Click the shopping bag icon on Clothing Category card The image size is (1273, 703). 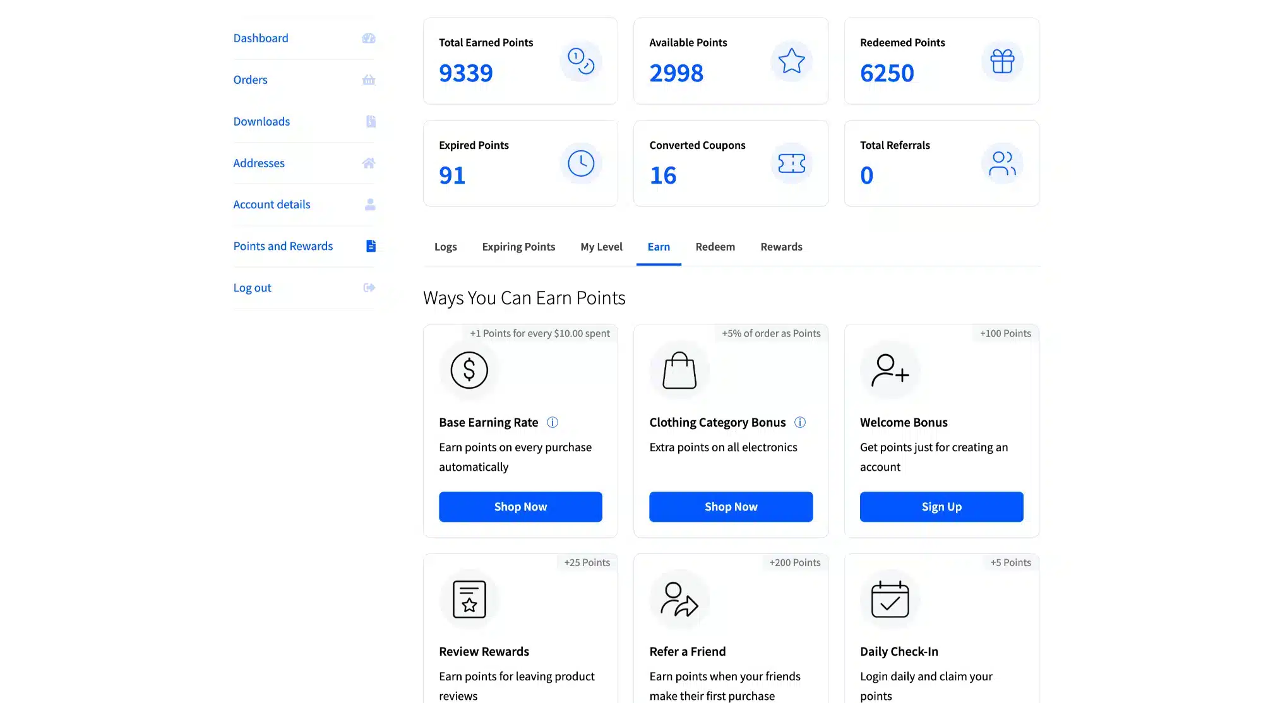[679, 370]
